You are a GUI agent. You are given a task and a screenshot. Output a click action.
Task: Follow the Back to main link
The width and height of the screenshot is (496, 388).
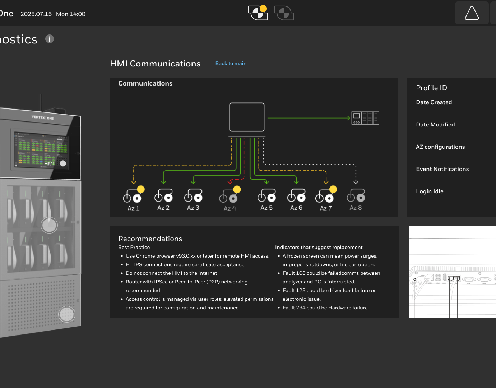(231, 63)
